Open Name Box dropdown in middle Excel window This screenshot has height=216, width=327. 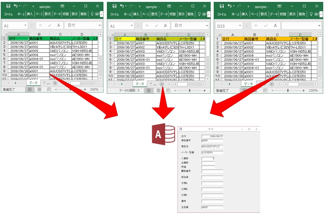click(x=132, y=26)
